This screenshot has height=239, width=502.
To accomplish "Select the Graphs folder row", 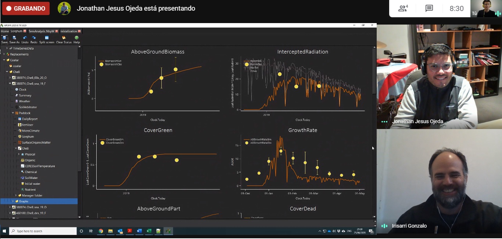I will [x=39, y=201].
